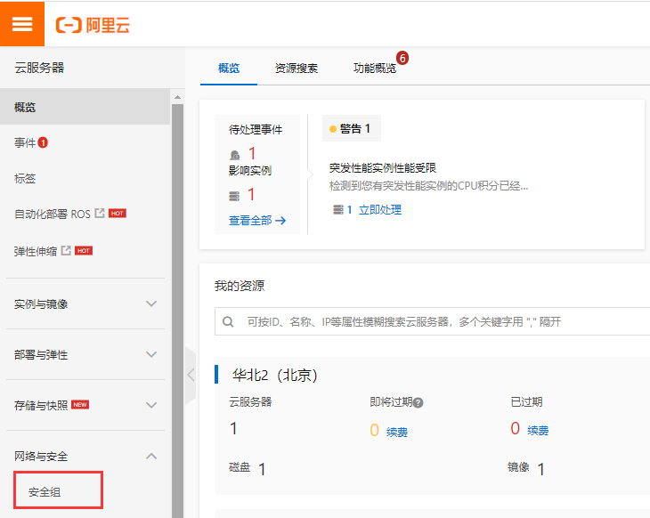Viewport: 650px width, 518px height.
Task: Click the 阿里云 logo
Action: pos(93,25)
